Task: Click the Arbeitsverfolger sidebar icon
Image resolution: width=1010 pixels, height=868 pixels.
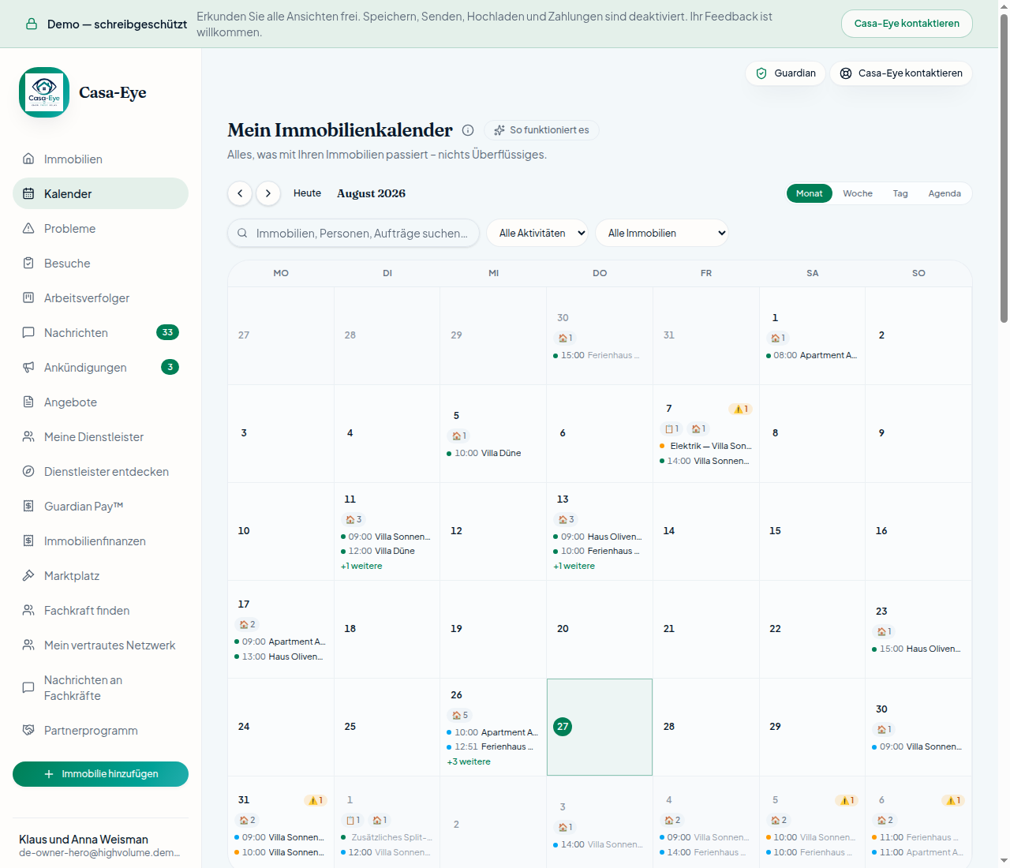Action: (28, 297)
